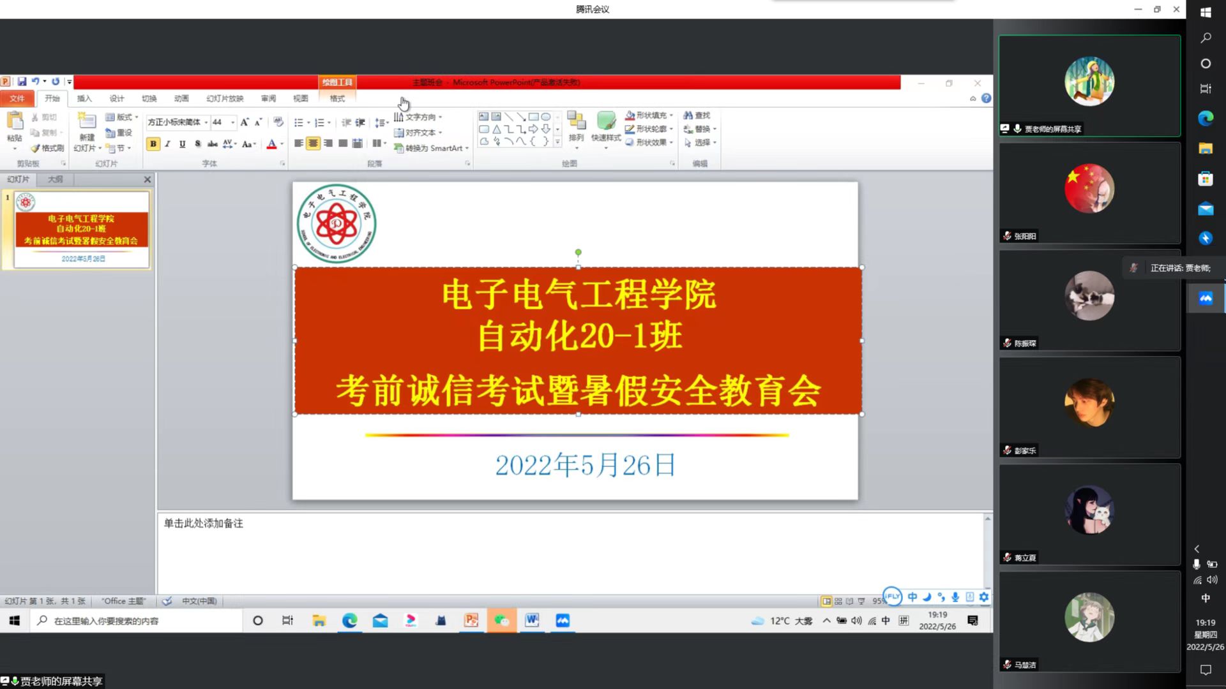Image resolution: width=1226 pixels, height=689 pixels.
Task: Select the oval shape in shapes gallery
Action: (545, 117)
